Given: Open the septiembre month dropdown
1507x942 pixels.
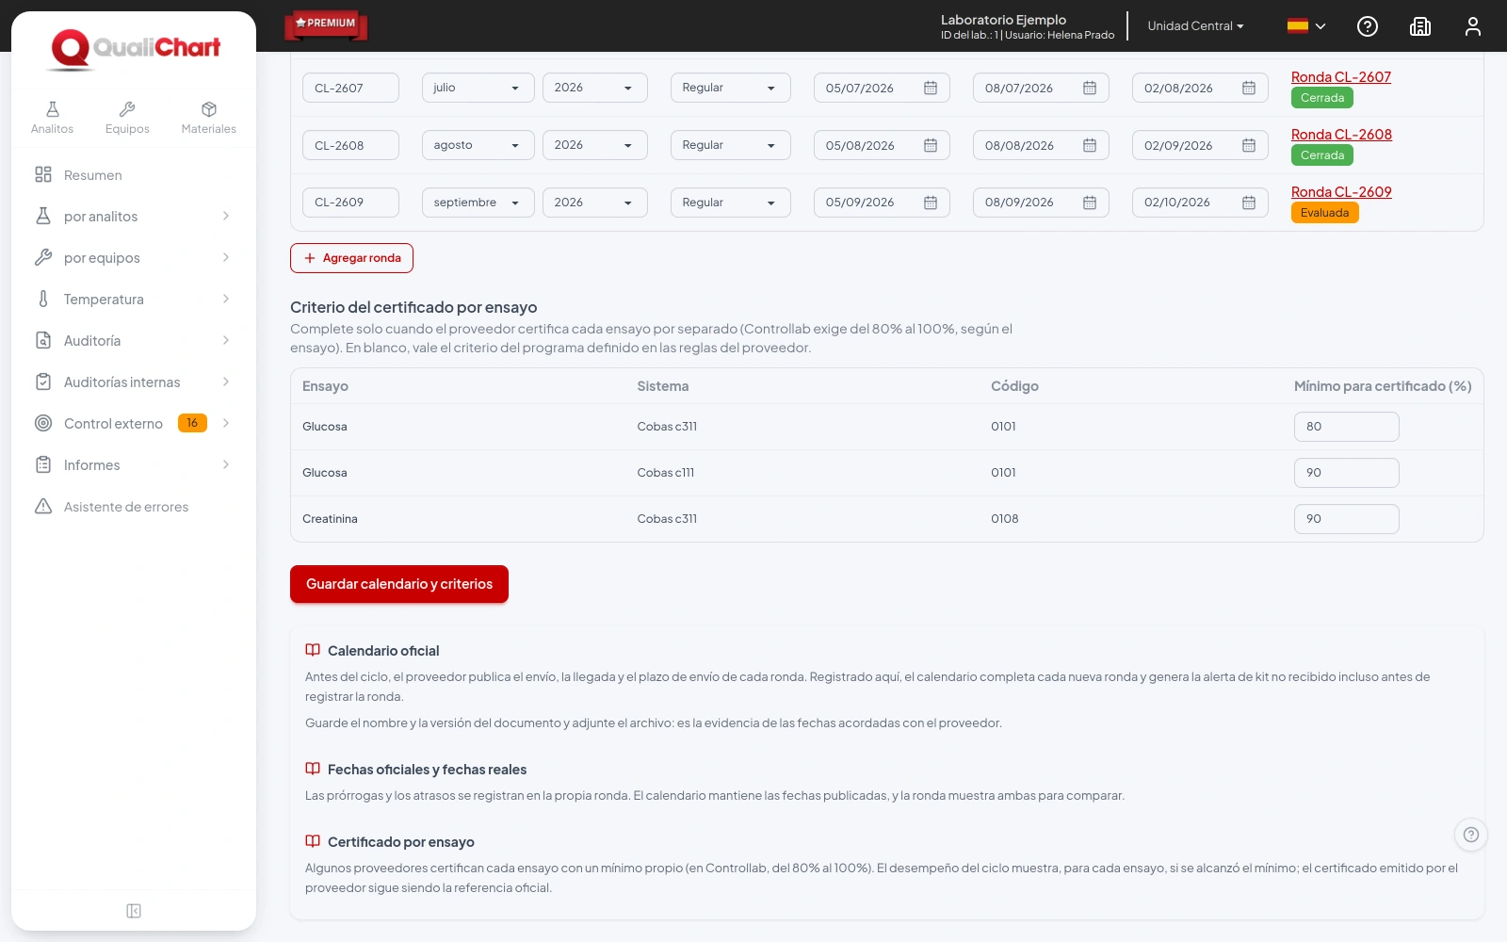Looking at the screenshot, I should (478, 203).
